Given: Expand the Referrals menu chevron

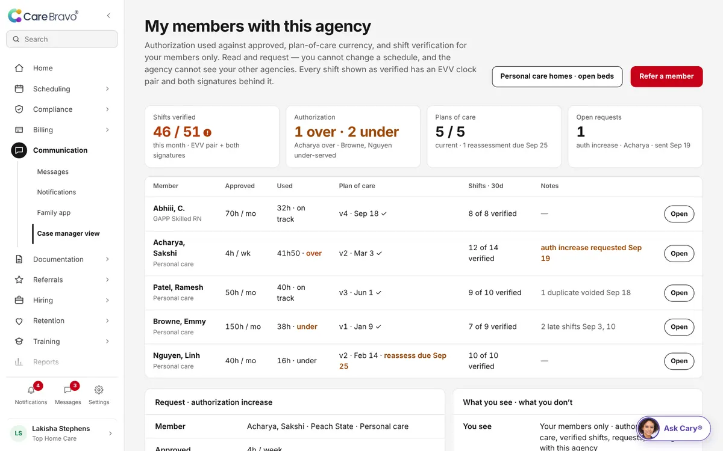Looking at the screenshot, I should (x=107, y=280).
